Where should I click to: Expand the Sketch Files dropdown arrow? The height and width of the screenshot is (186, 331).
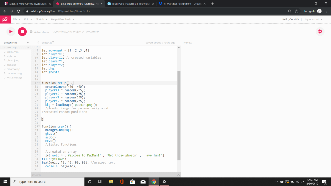tap(28, 43)
